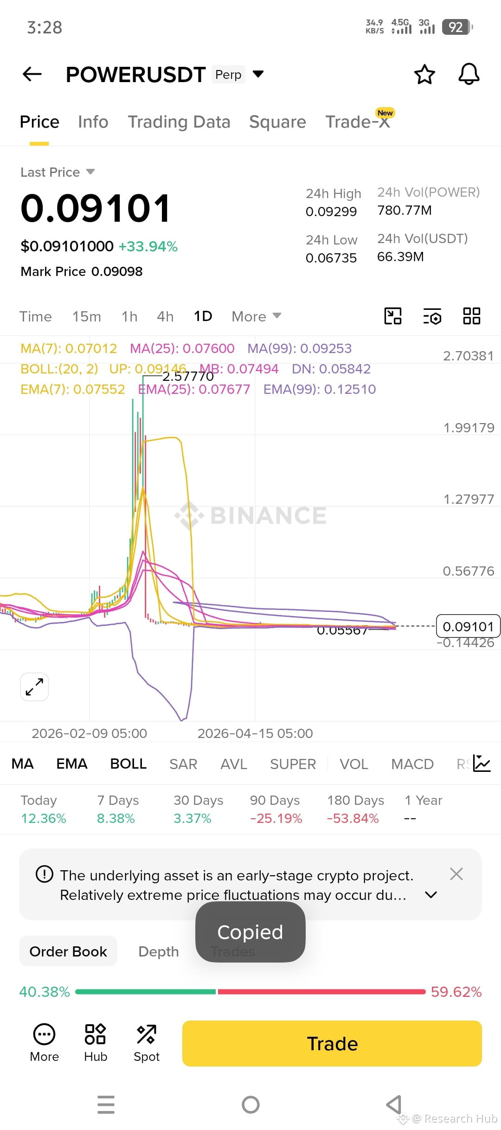501x1130 pixels.
Task: Tap 24h Vol(USDT) 66.39M
Action: click(x=400, y=257)
